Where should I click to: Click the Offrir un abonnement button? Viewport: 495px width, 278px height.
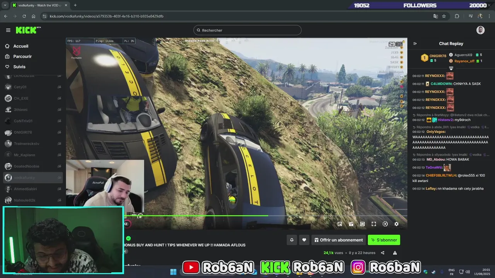coord(338,240)
